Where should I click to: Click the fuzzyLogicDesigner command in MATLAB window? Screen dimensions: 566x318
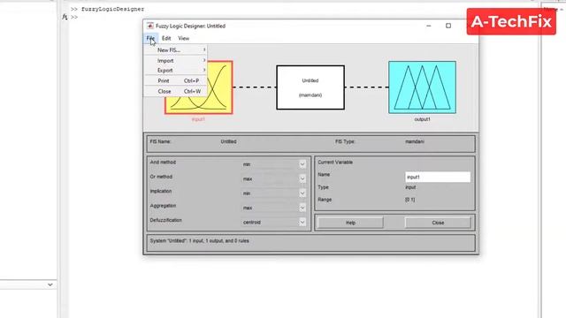112,9
